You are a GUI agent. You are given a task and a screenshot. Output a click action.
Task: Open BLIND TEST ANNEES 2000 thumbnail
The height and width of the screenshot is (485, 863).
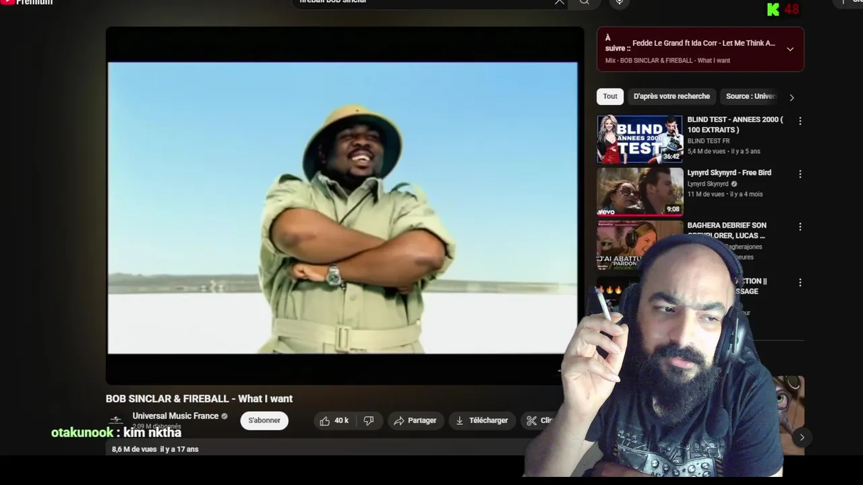pyautogui.click(x=640, y=139)
